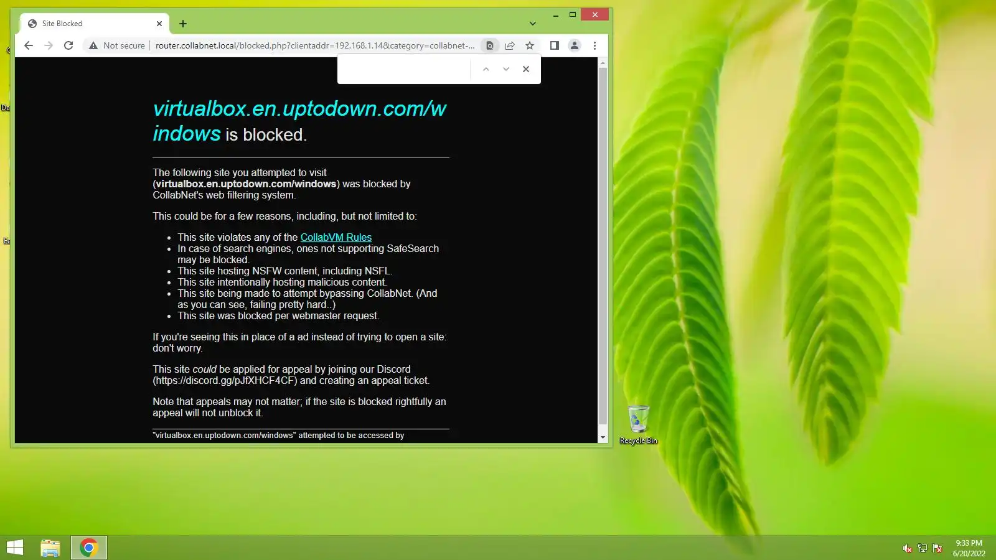Image resolution: width=996 pixels, height=560 pixels.
Task: Go to next find result
Action: point(506,69)
